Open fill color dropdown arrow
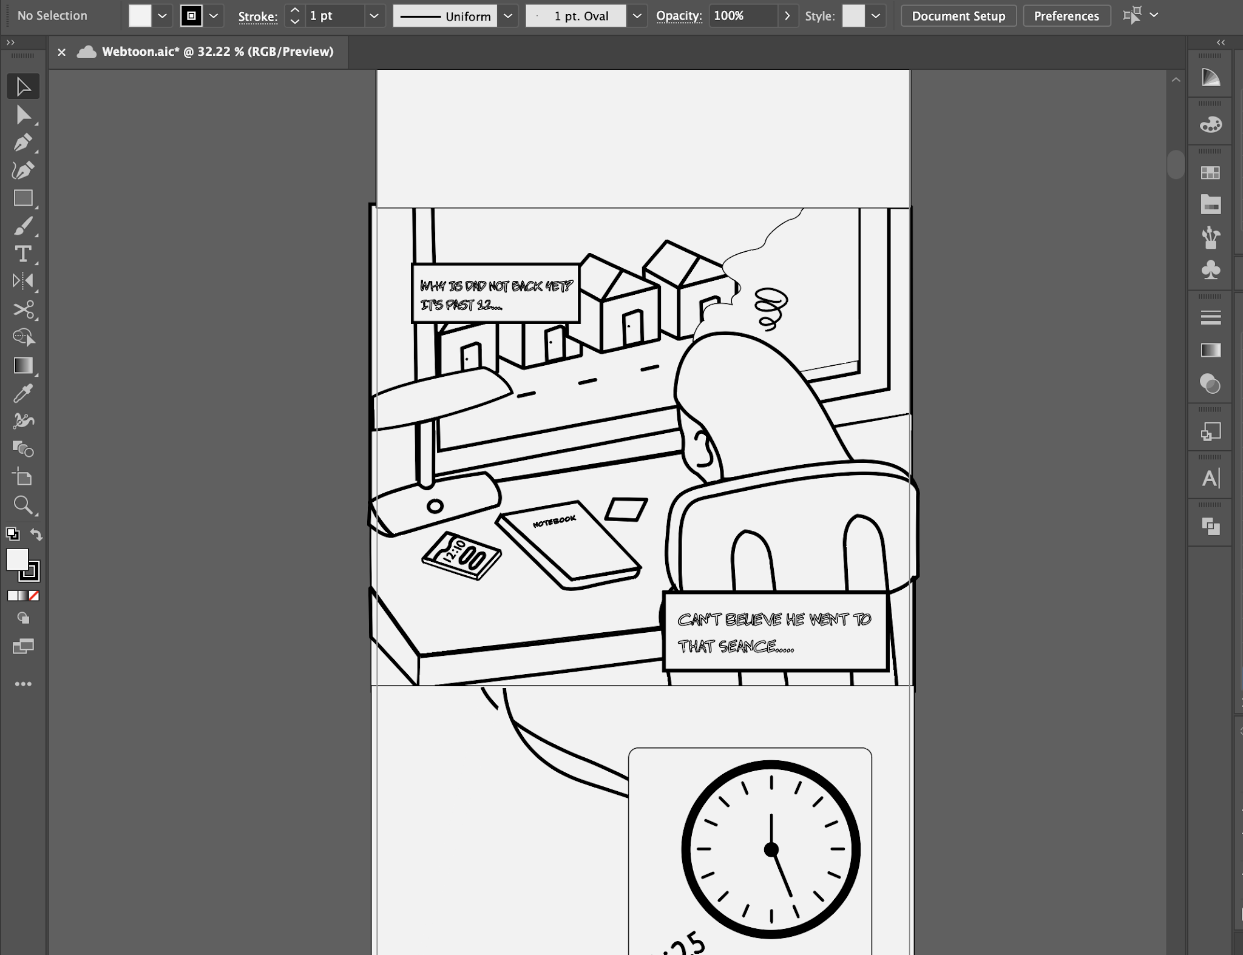Screen dimensions: 1243x955 (162, 16)
